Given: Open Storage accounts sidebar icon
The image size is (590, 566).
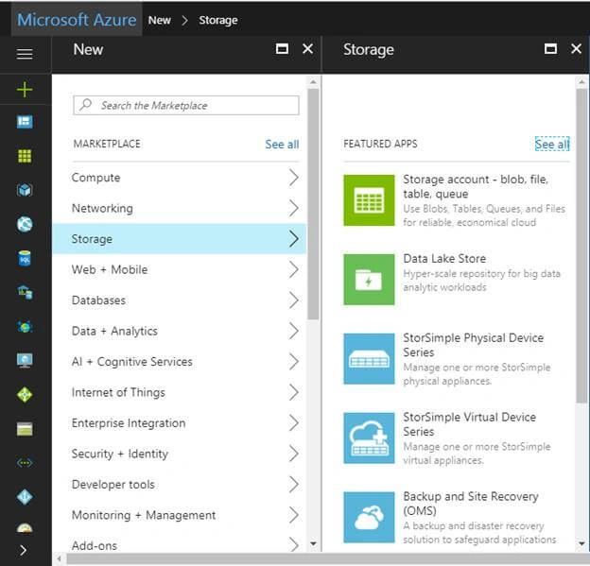Looking at the screenshot, I should [25, 429].
